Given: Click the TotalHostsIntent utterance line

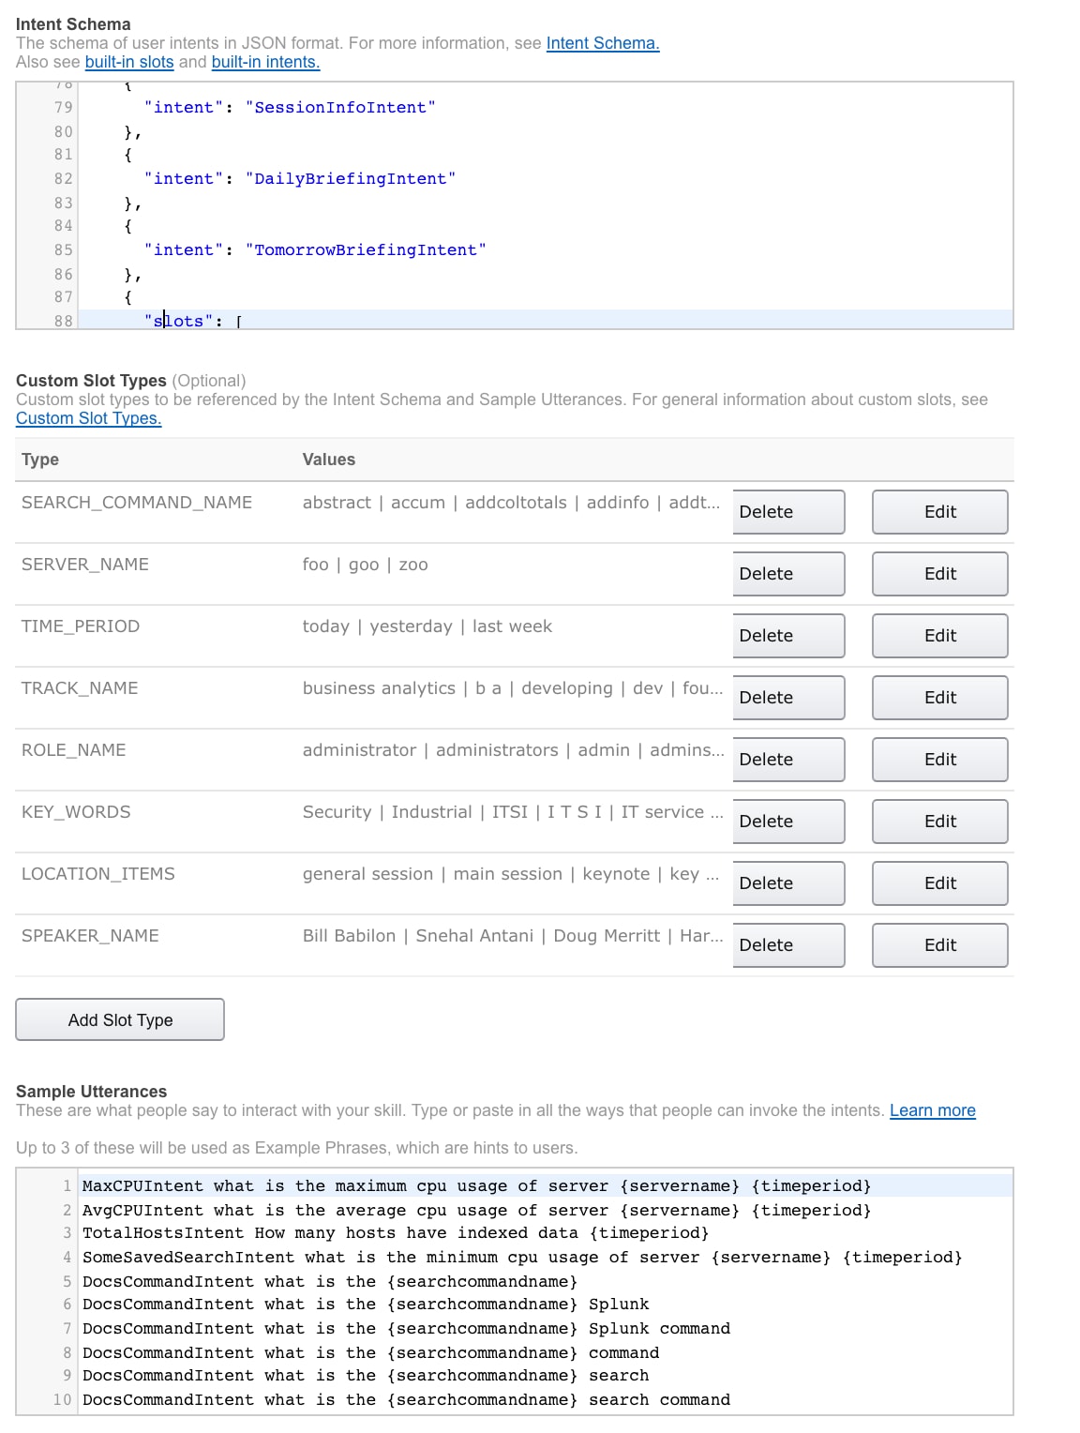Looking at the screenshot, I should tap(545, 1233).
